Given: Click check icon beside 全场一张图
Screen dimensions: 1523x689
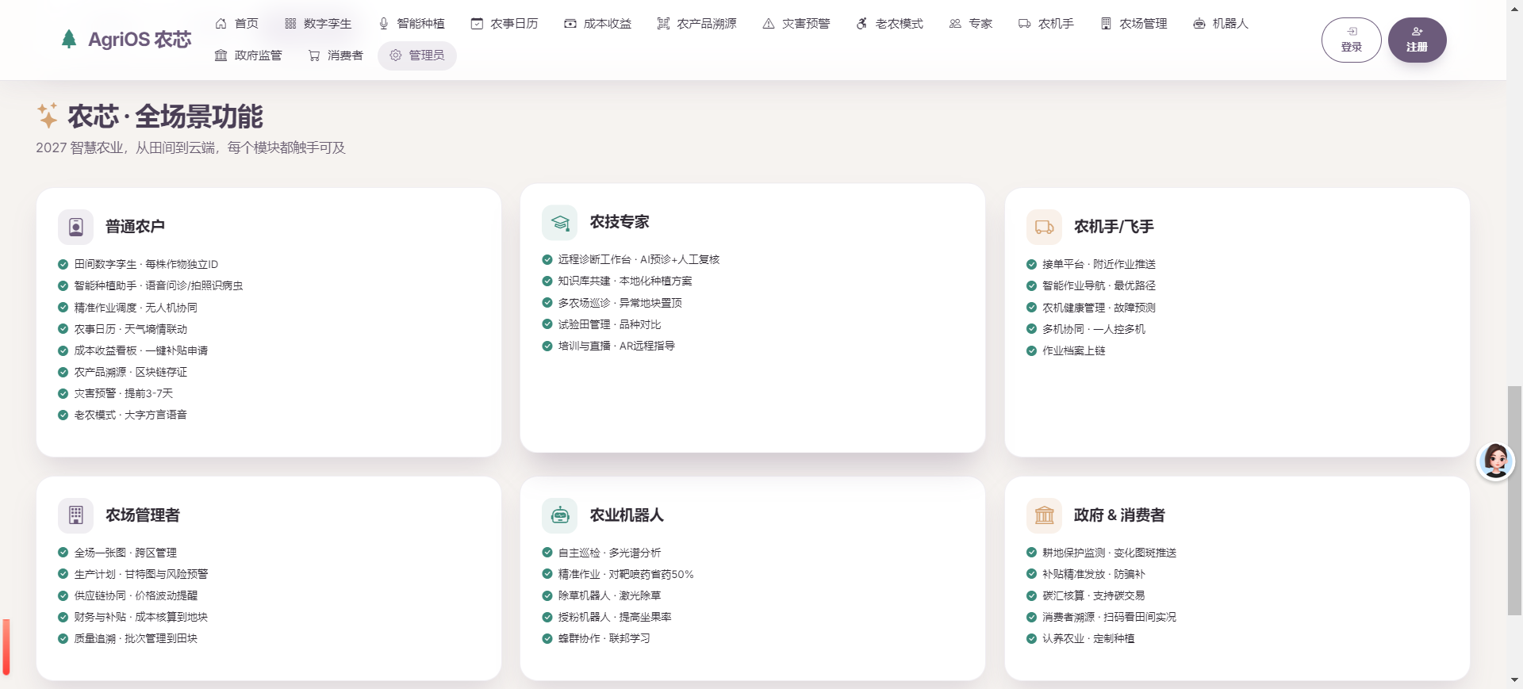Looking at the screenshot, I should pos(63,553).
